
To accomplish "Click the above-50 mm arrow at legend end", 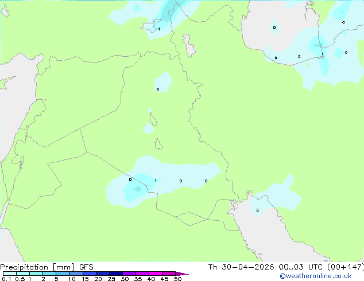I will (182, 274).
